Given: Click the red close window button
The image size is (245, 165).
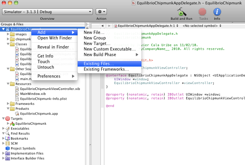Looking at the screenshot, I should [4, 3].
